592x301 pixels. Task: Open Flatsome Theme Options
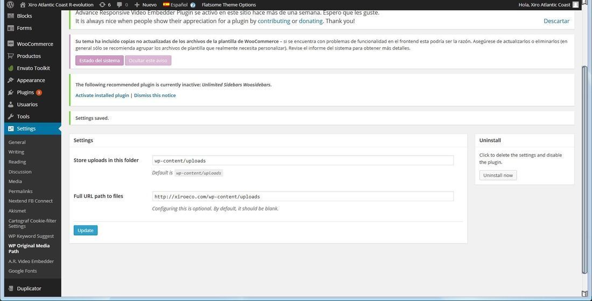[229, 5]
